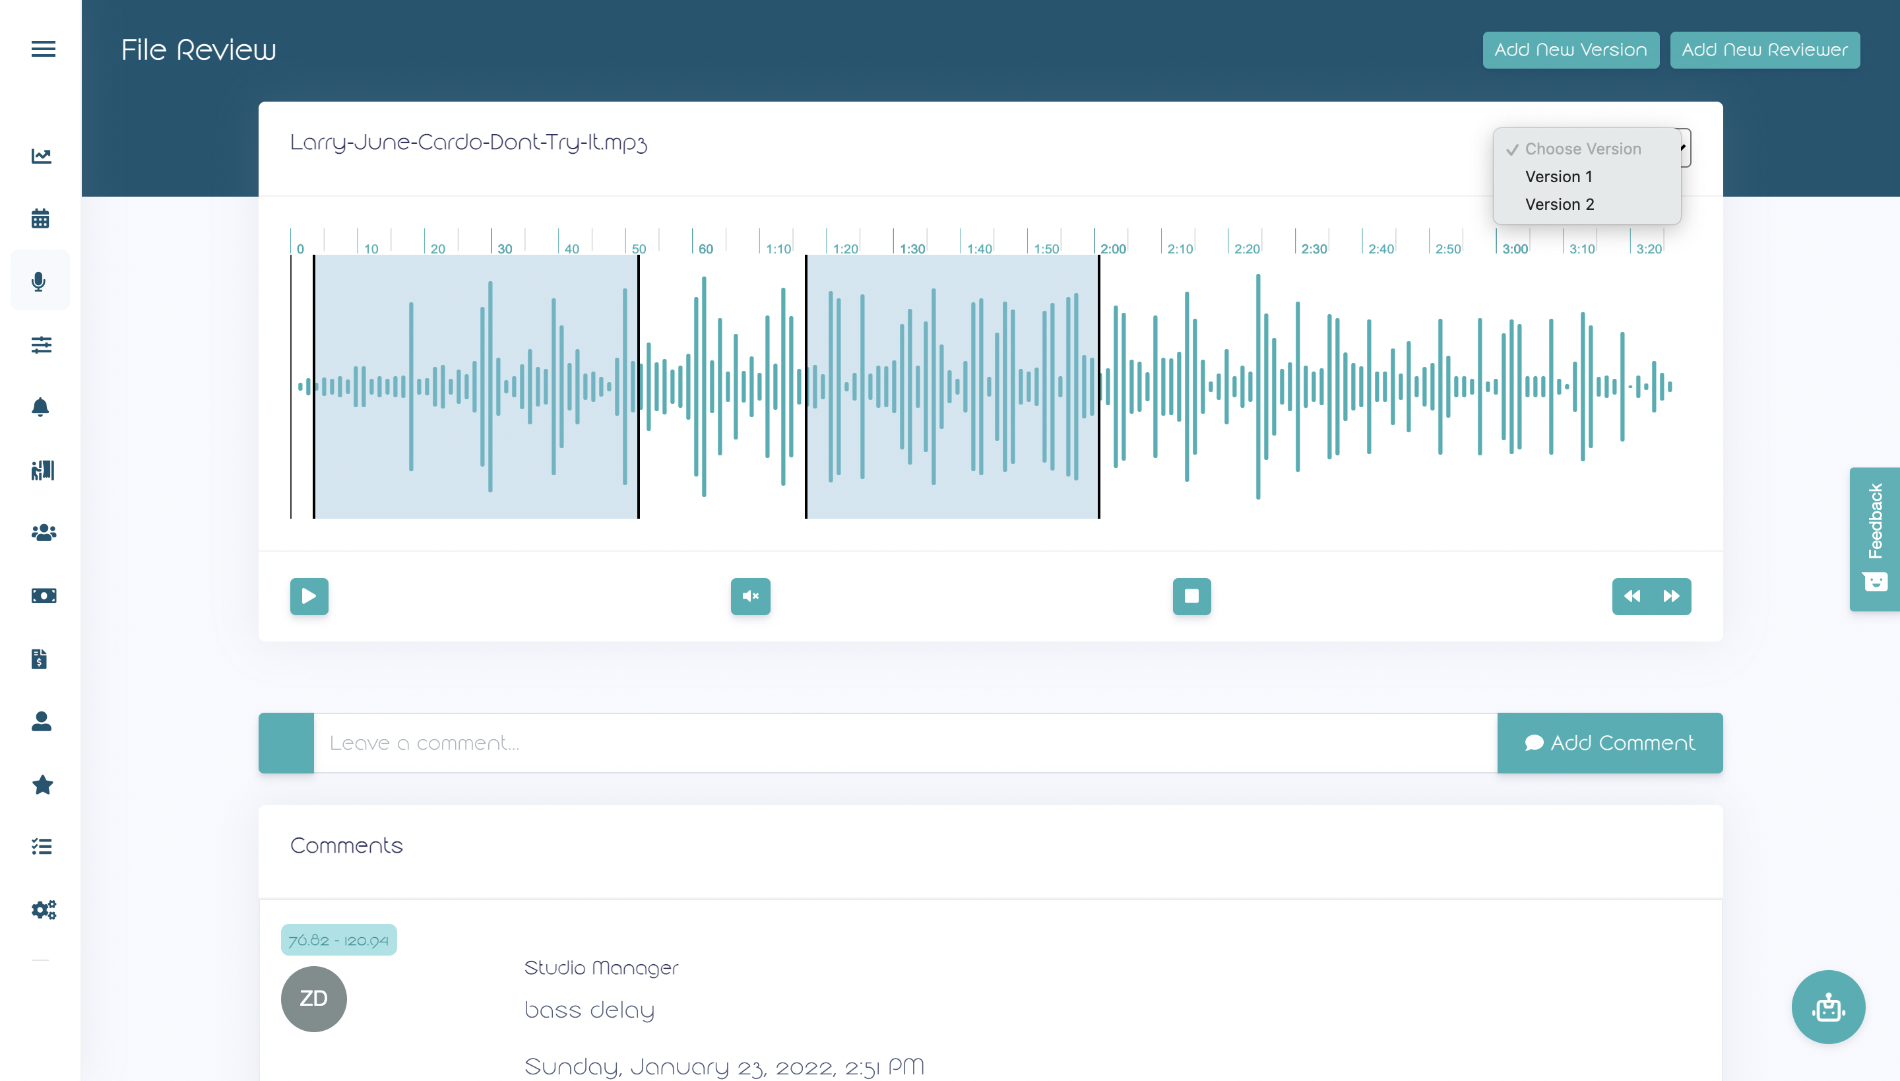Open the invoice dollar document icon

point(38,659)
